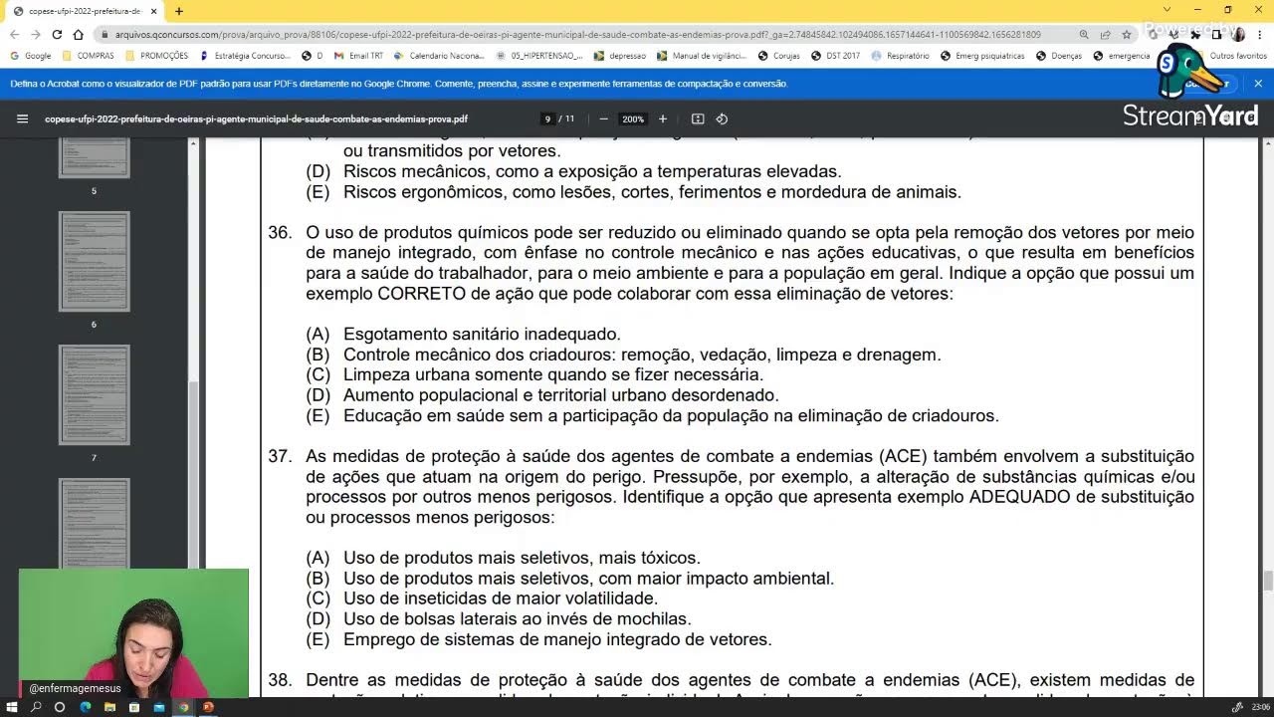Viewport: 1274px width, 717px height.
Task: Click the fit to page icon
Action: pos(698,119)
